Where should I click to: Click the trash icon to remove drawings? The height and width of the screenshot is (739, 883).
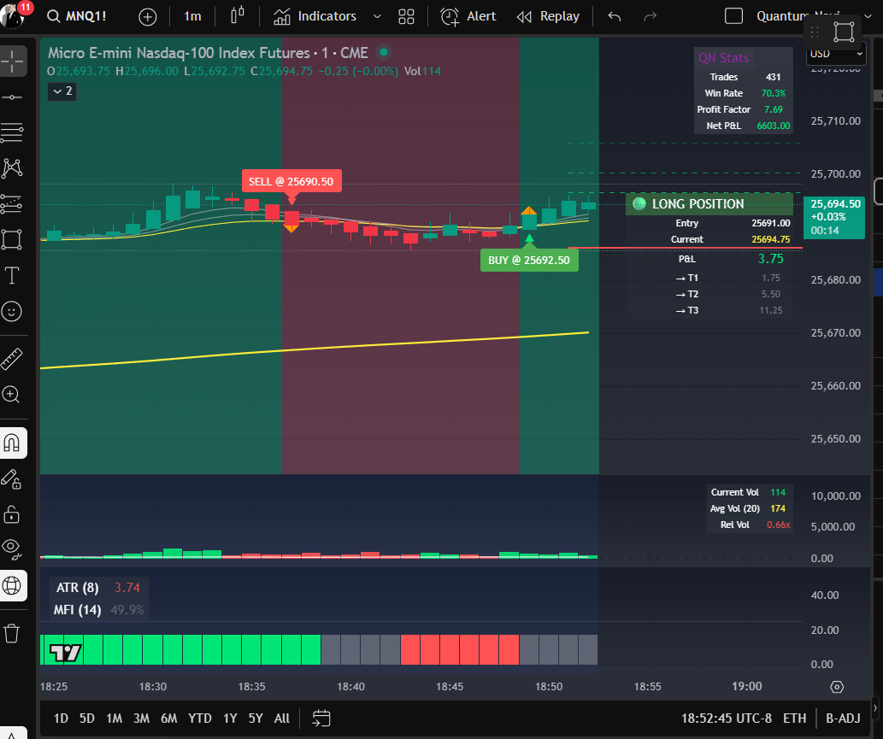tap(13, 634)
